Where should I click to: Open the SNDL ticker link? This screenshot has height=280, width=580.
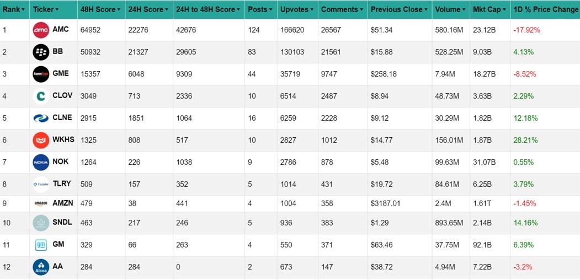(x=62, y=223)
